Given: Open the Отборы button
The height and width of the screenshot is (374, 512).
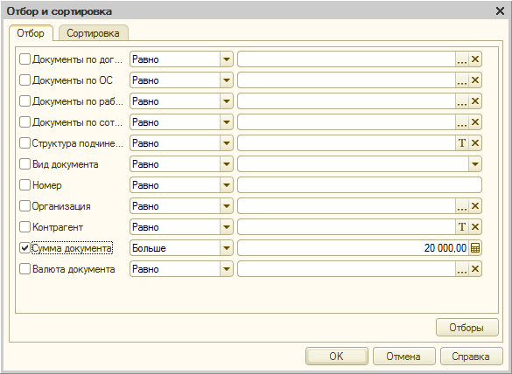Looking at the screenshot, I should pos(467,328).
